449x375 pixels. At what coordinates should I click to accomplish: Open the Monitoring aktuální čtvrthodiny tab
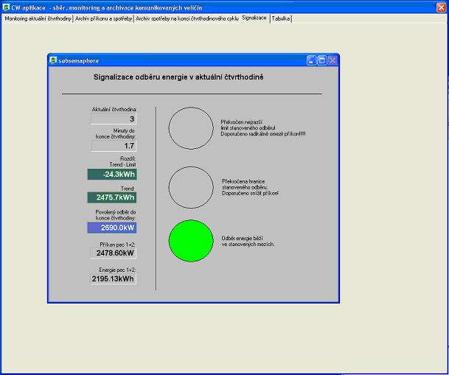coord(38,18)
